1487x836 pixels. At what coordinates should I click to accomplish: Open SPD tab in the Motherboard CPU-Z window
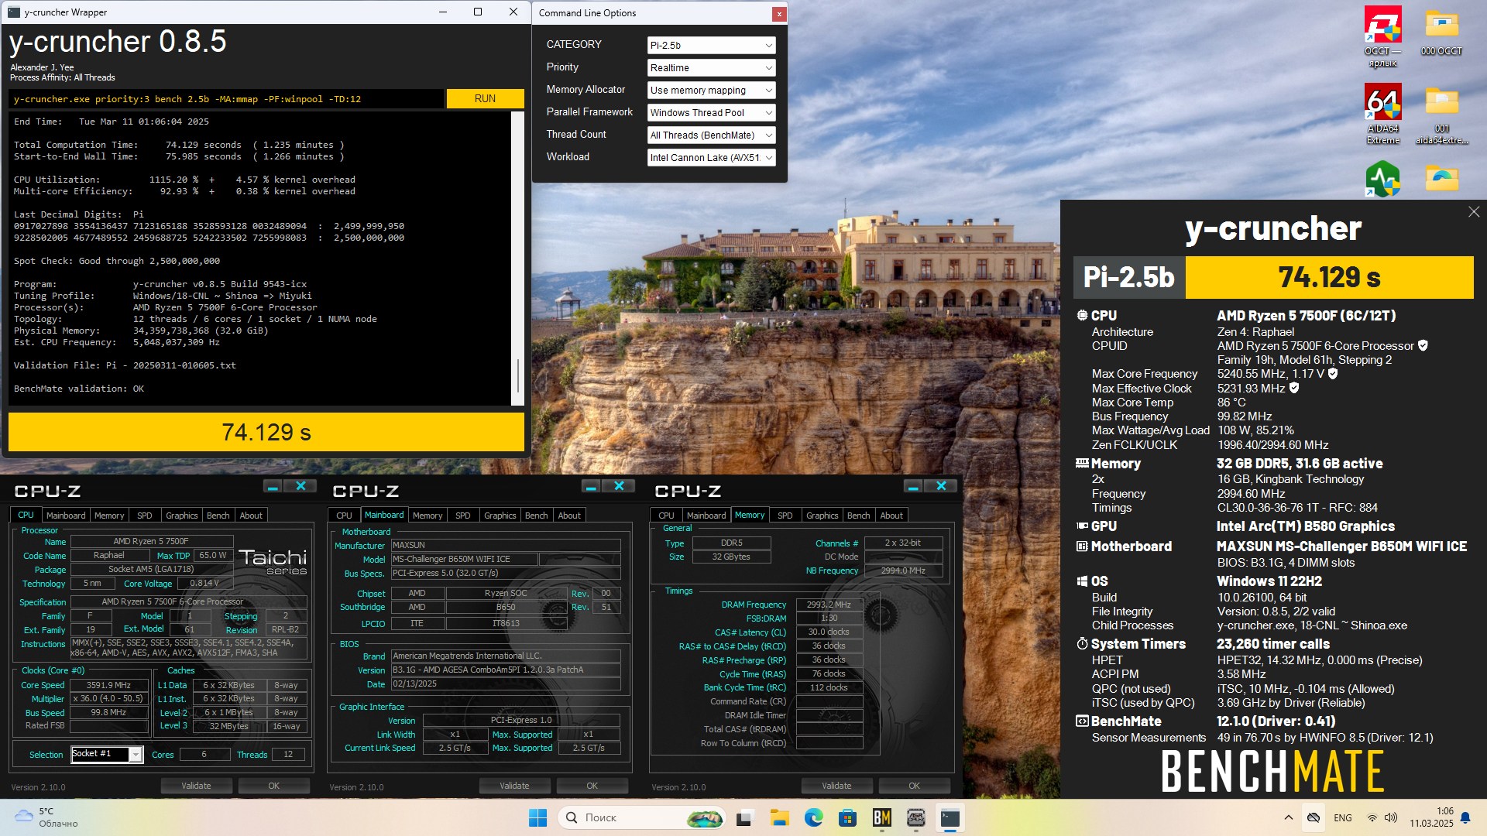[462, 516]
